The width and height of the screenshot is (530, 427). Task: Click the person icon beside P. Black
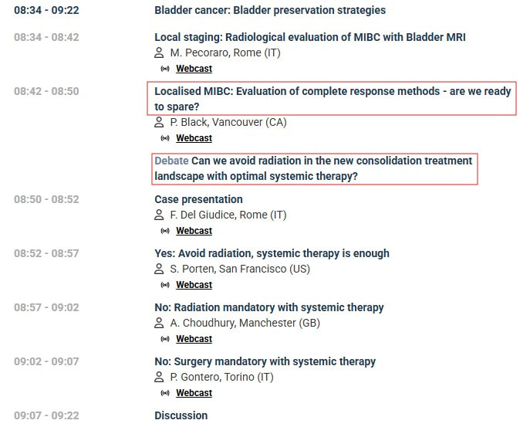click(x=159, y=122)
